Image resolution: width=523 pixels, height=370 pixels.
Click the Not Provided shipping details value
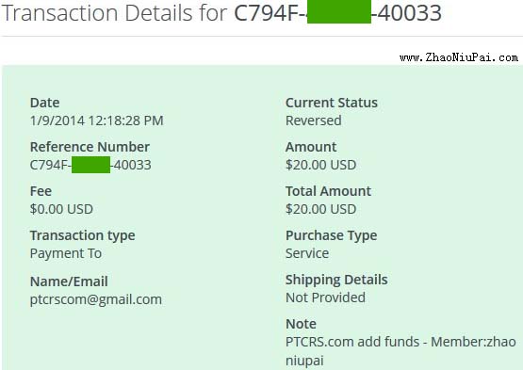(325, 298)
